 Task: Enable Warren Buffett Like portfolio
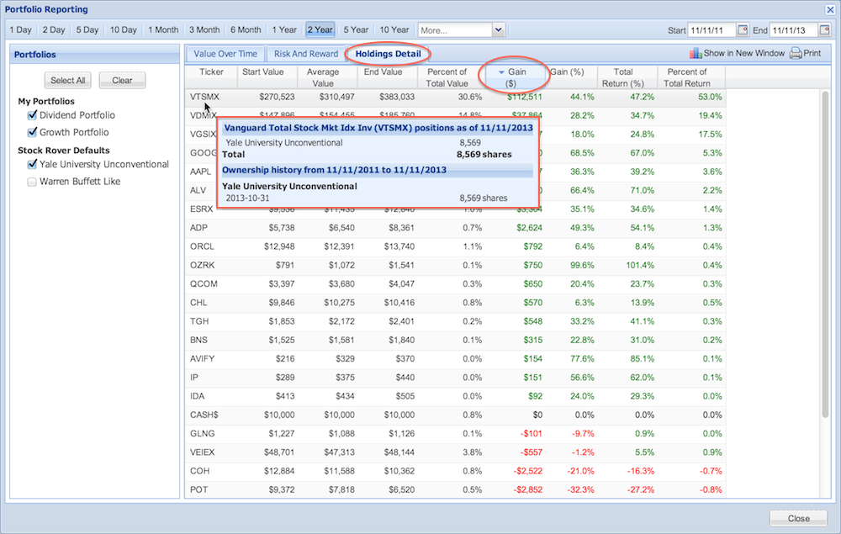pos(32,182)
